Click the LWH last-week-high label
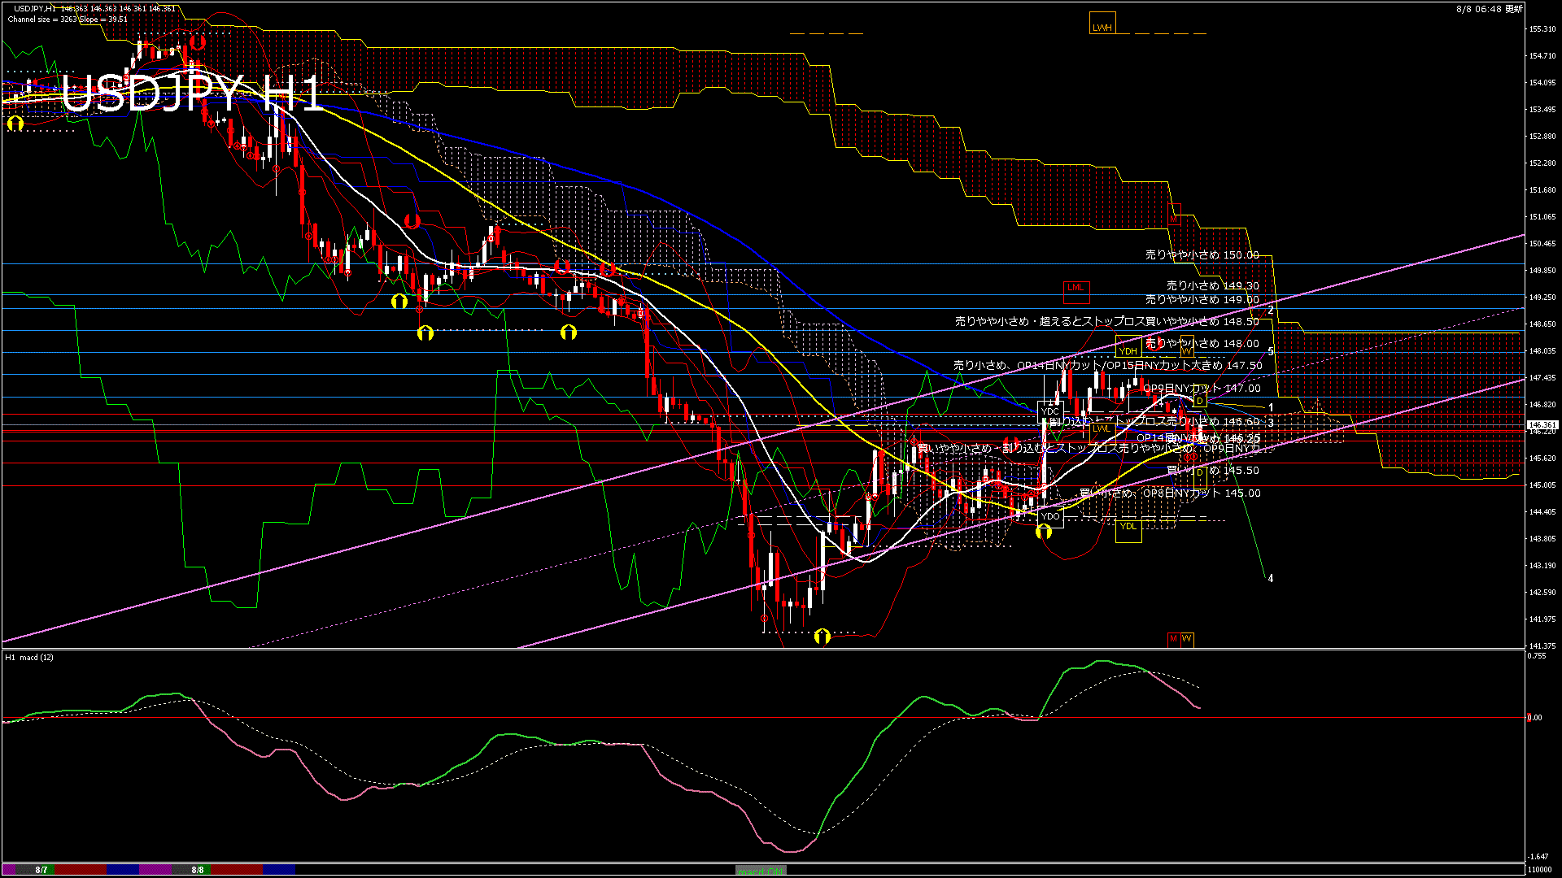Image resolution: width=1562 pixels, height=878 pixels. (x=1102, y=27)
